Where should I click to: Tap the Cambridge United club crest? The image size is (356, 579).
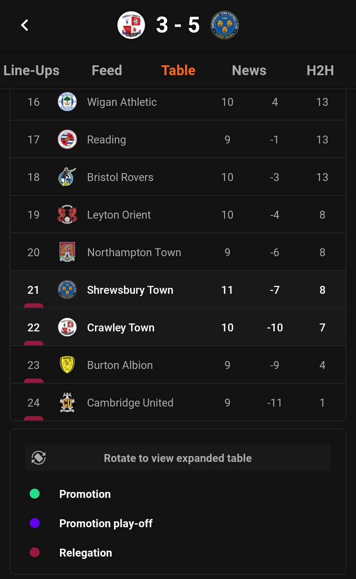(67, 402)
